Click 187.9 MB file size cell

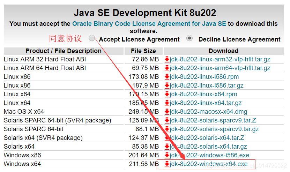pos(146,85)
